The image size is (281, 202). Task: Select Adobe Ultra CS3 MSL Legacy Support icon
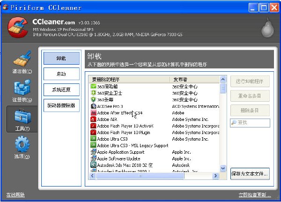click(x=93, y=145)
